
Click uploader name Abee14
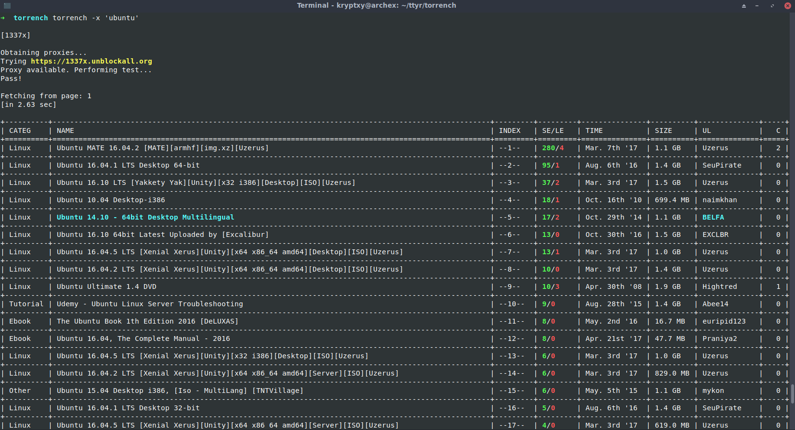716,304
